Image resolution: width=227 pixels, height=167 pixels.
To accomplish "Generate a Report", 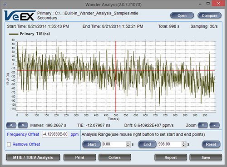I will tap(171, 157).
